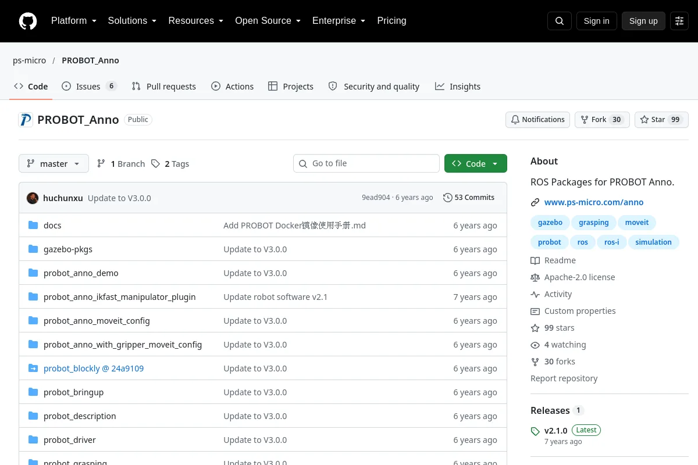Switch to the Projects tab
The height and width of the screenshot is (465, 698).
[x=291, y=86]
